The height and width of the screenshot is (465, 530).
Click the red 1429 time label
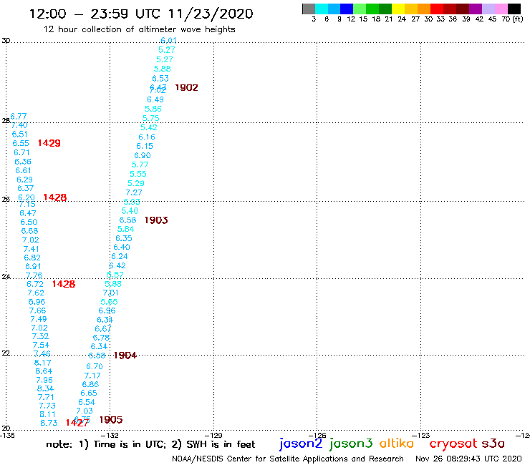pyautogui.click(x=49, y=143)
